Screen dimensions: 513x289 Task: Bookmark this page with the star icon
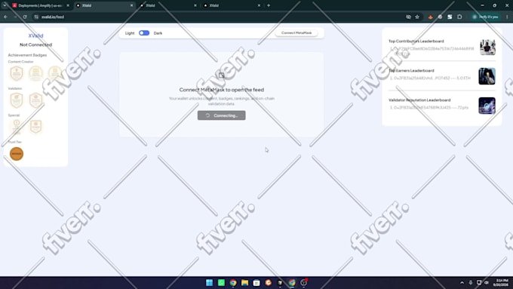click(417, 17)
